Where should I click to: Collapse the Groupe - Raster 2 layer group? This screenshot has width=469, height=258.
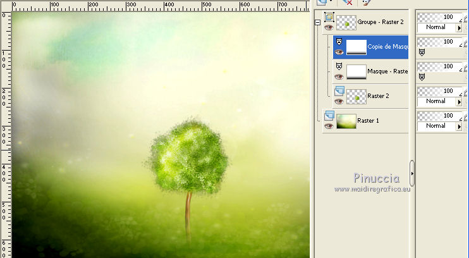click(318, 22)
